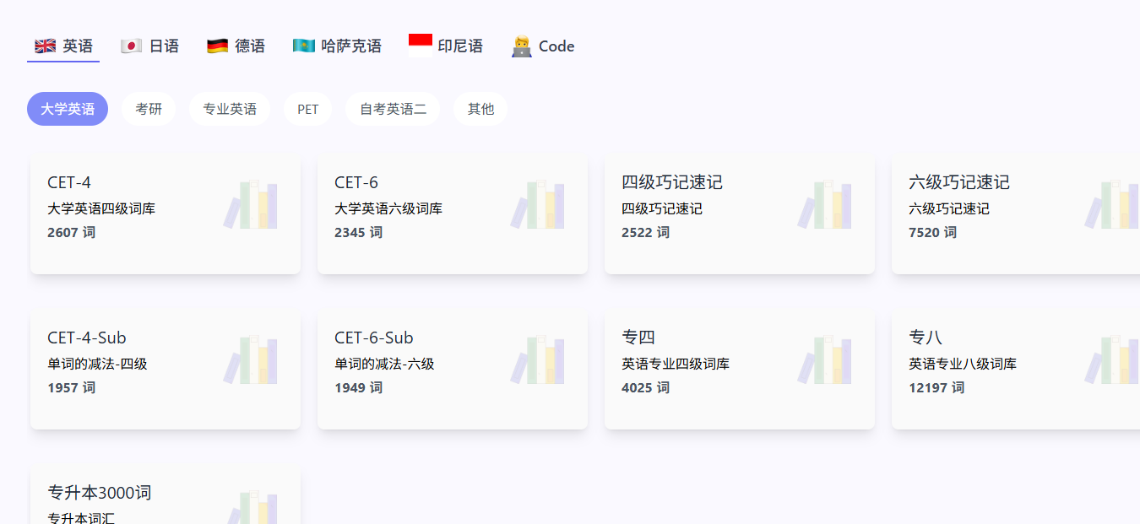This screenshot has height=524, width=1140.
Task: Click the 大学英语四级词库 description
Action: point(101,208)
